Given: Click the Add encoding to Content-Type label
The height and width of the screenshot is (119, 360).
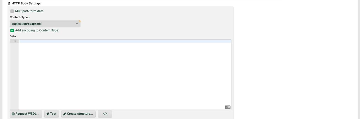Looking at the screenshot, I should coord(37,30).
